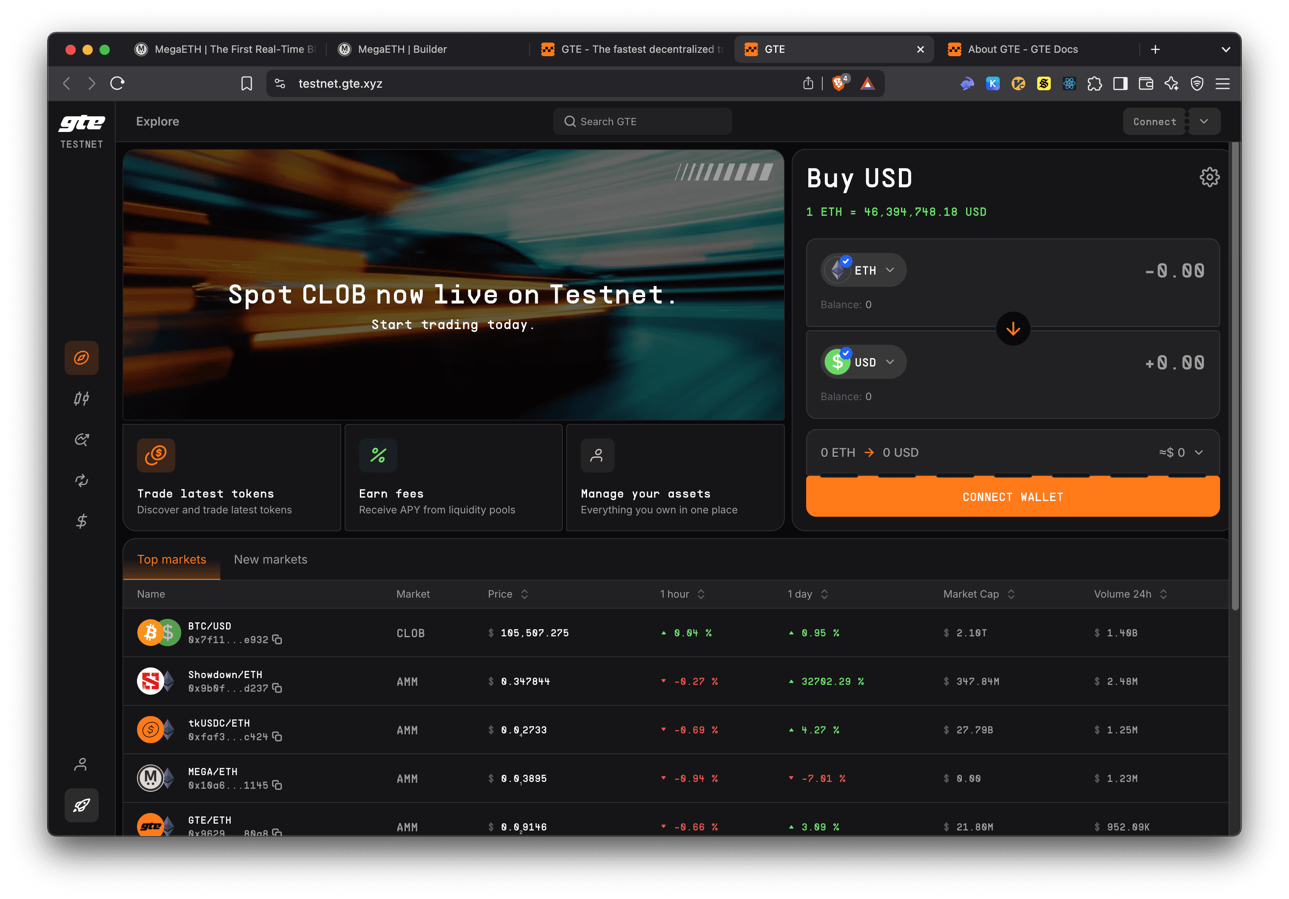This screenshot has width=1289, height=899.
Task: Click the Search GTE field
Action: (x=642, y=121)
